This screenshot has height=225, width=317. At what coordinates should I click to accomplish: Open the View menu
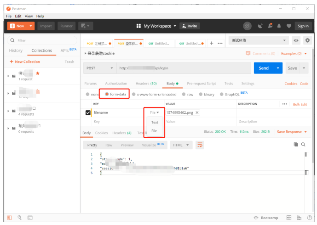[x=29, y=16]
